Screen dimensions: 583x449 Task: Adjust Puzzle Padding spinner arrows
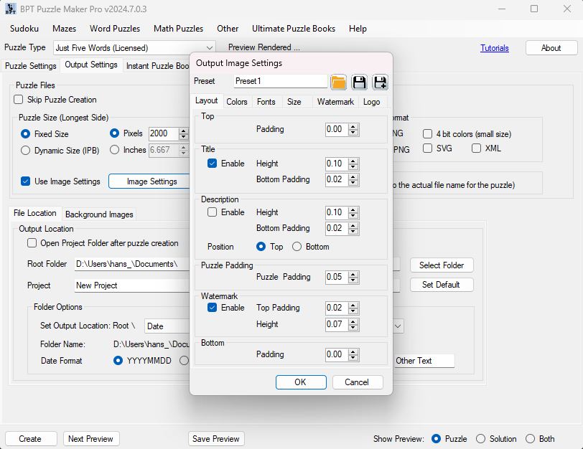click(353, 277)
